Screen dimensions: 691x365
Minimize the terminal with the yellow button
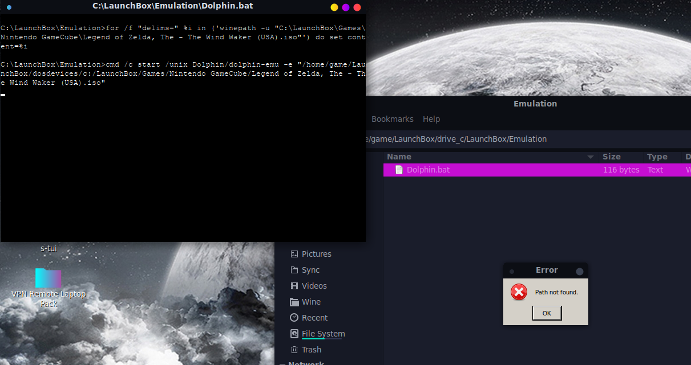334,7
